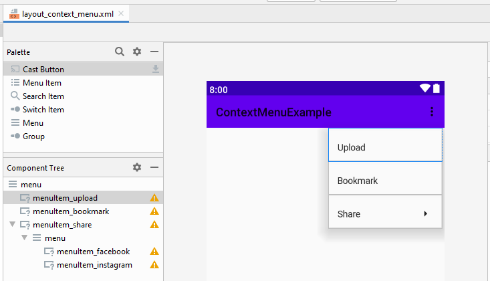Viewport: 490px width, 281px height.
Task: Open overflow menu in preview app bar
Action: 432,112
